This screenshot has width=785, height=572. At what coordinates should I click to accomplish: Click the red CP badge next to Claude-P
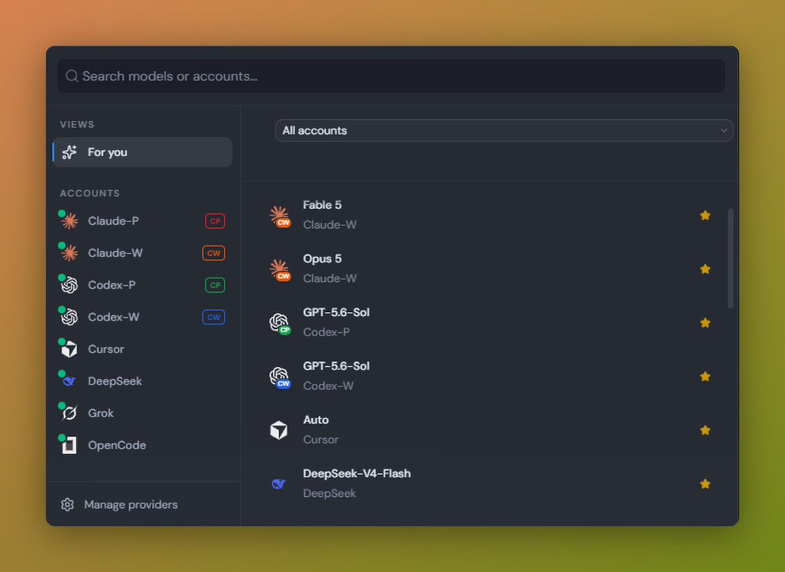tap(215, 221)
